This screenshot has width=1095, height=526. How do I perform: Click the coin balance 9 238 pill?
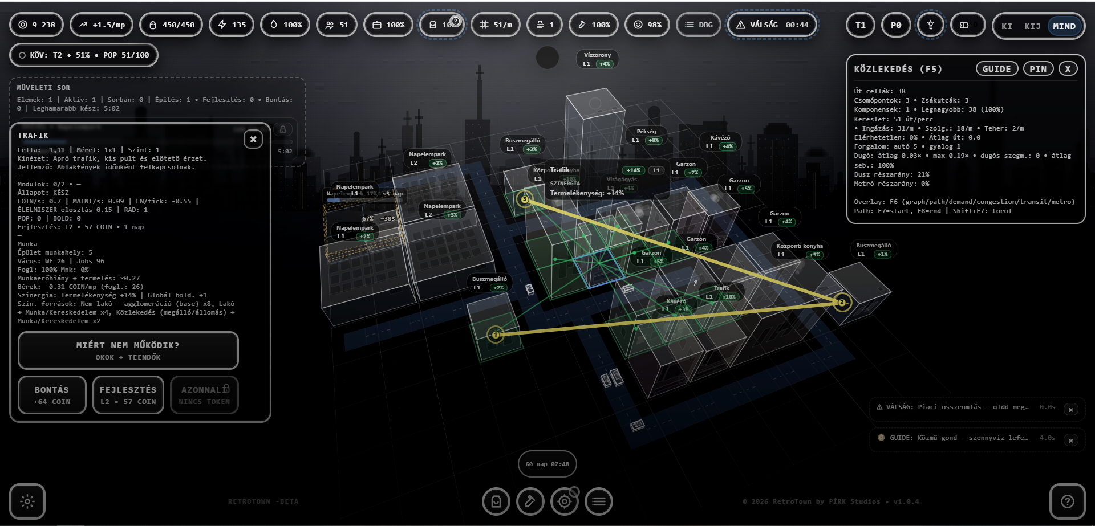[x=36, y=25]
